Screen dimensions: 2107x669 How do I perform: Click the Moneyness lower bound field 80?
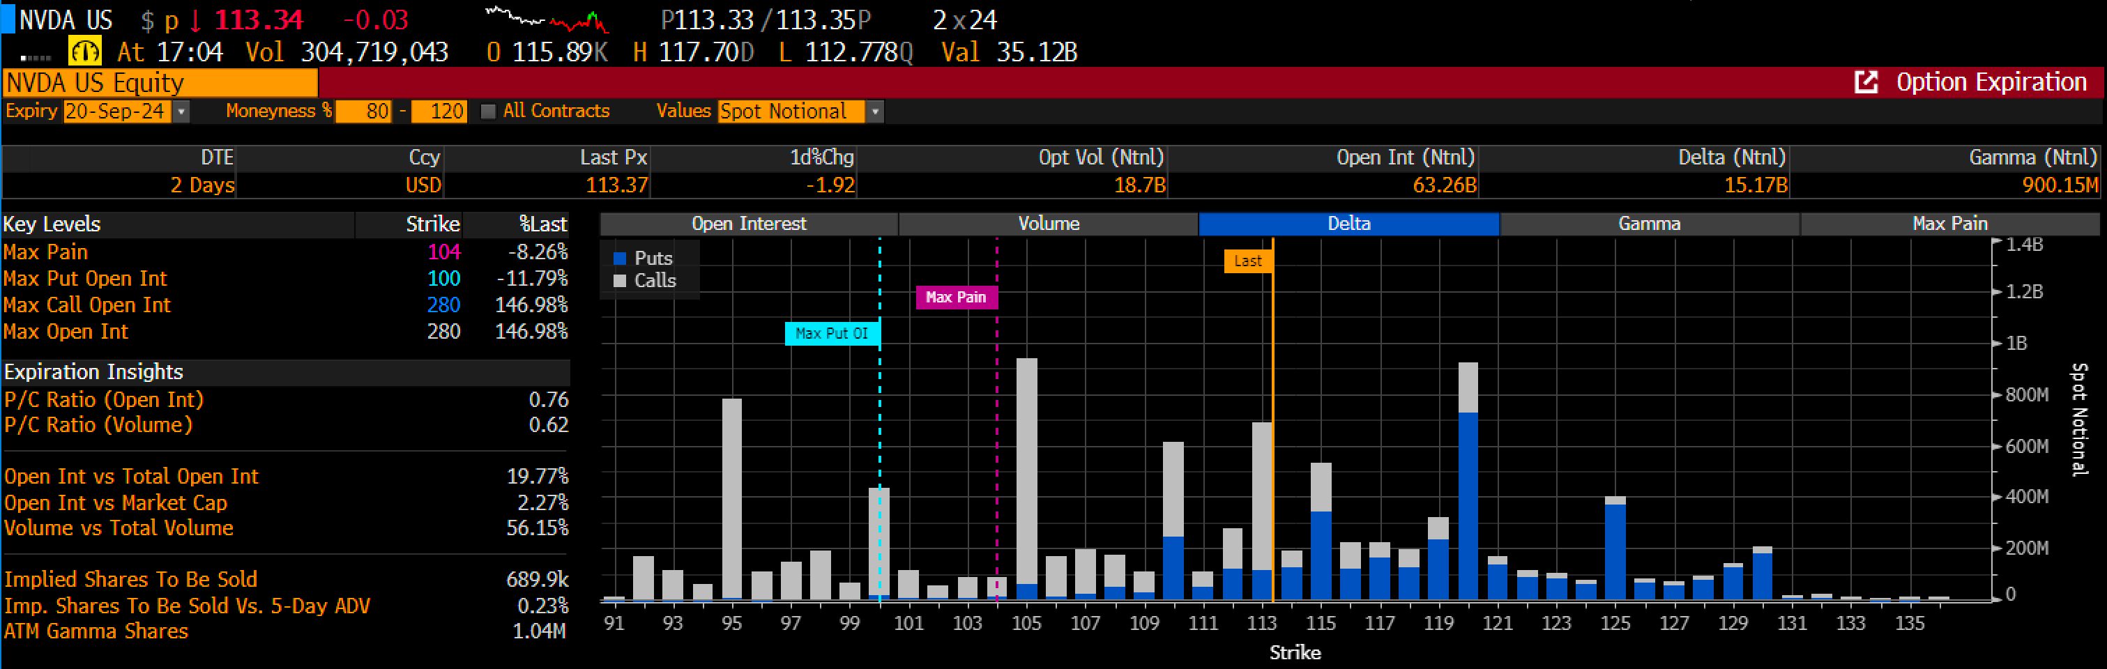tap(364, 111)
